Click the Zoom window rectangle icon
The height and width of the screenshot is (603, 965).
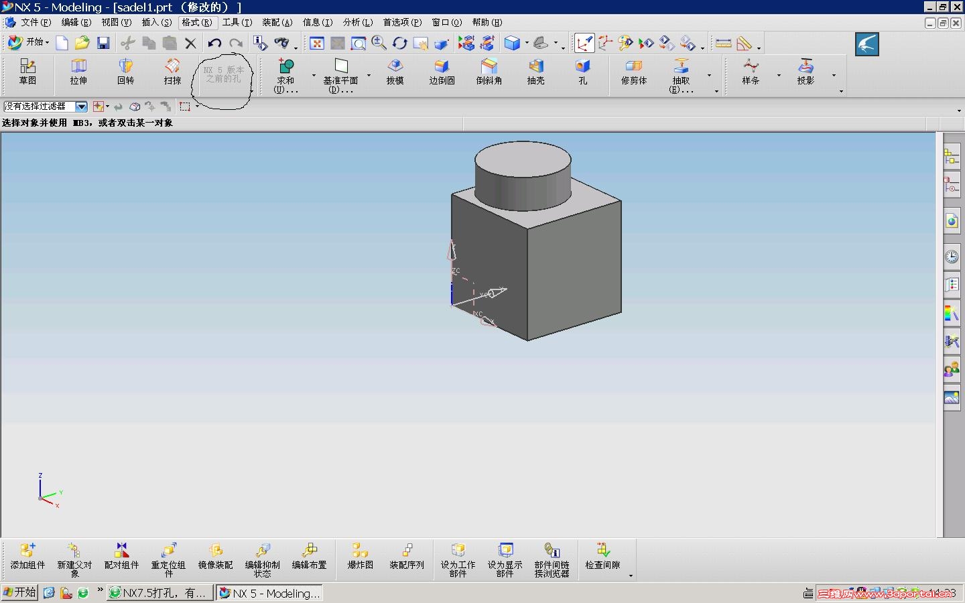pyautogui.click(x=359, y=44)
